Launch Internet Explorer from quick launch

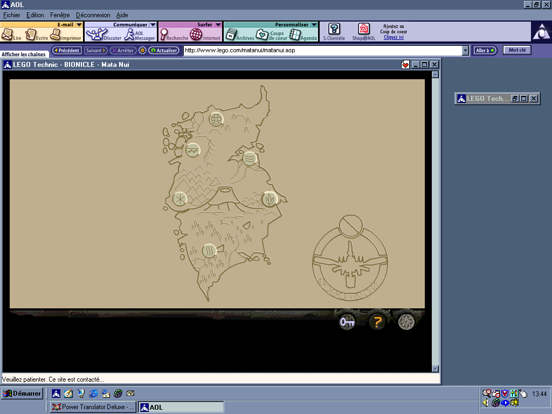(x=93, y=394)
